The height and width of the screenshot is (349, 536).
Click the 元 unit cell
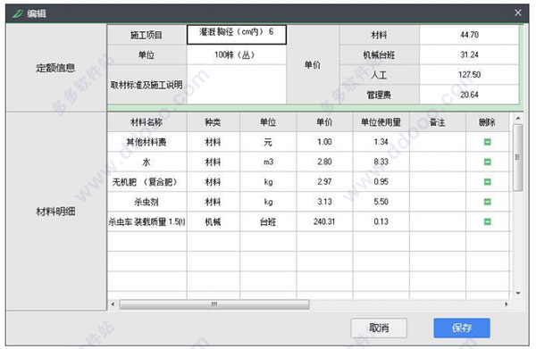(x=268, y=142)
